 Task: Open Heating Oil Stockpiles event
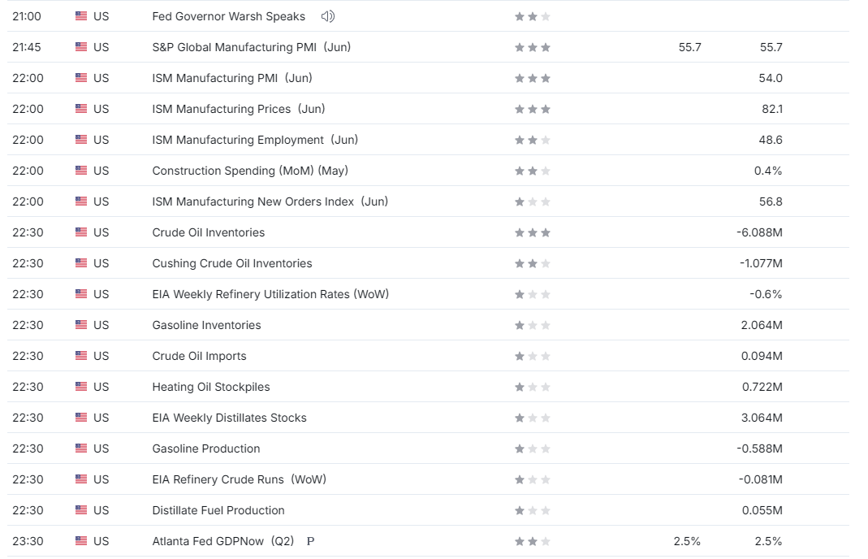(211, 387)
